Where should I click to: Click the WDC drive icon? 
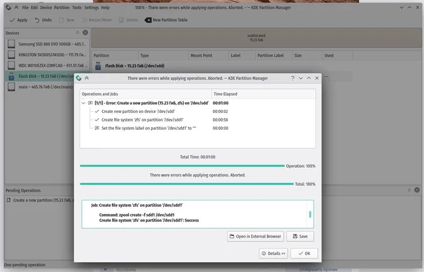pyautogui.click(x=11, y=66)
